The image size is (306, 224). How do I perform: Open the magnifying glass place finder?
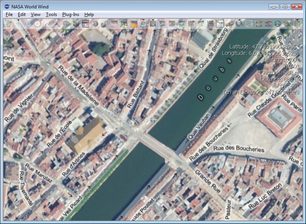tap(57, 24)
